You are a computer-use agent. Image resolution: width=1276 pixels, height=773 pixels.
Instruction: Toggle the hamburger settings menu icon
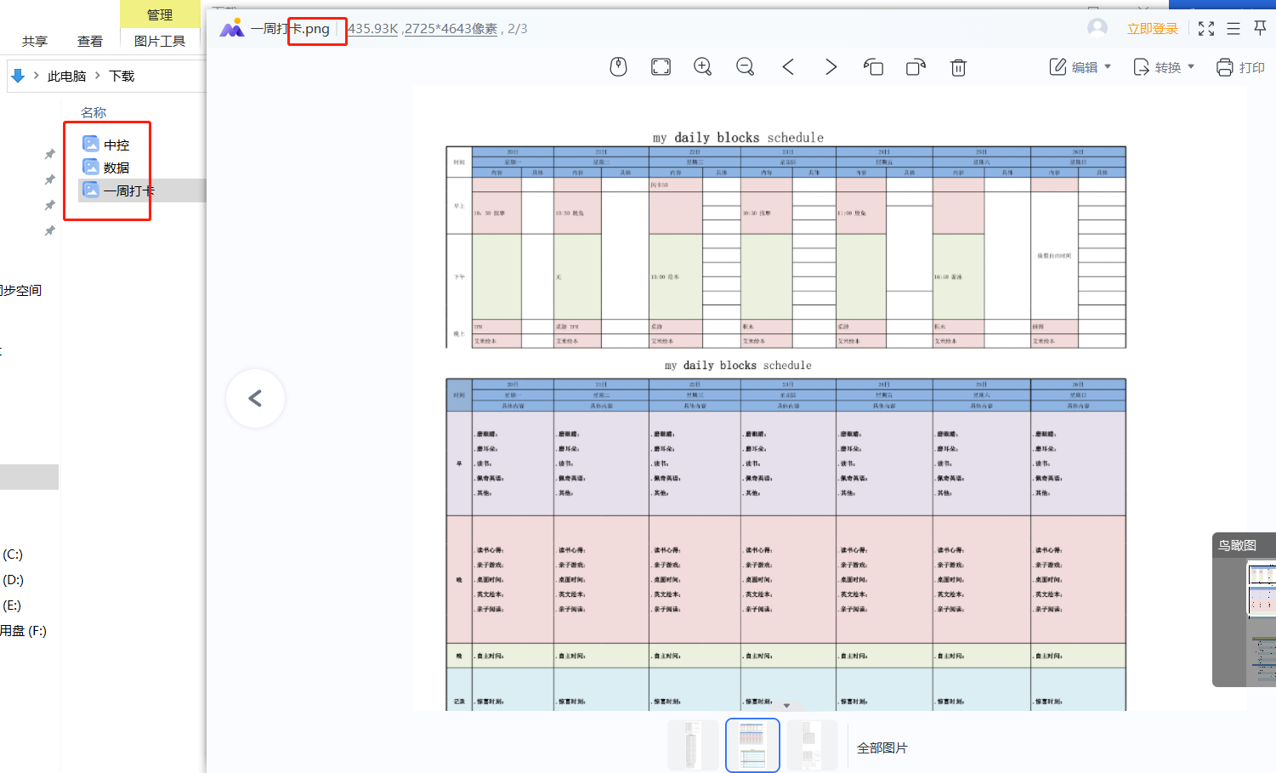tap(1233, 28)
